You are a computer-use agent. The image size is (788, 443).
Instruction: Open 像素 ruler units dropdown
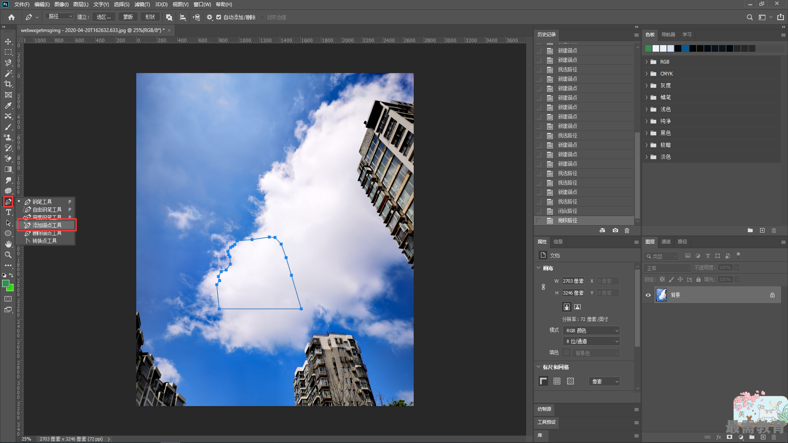pos(604,381)
